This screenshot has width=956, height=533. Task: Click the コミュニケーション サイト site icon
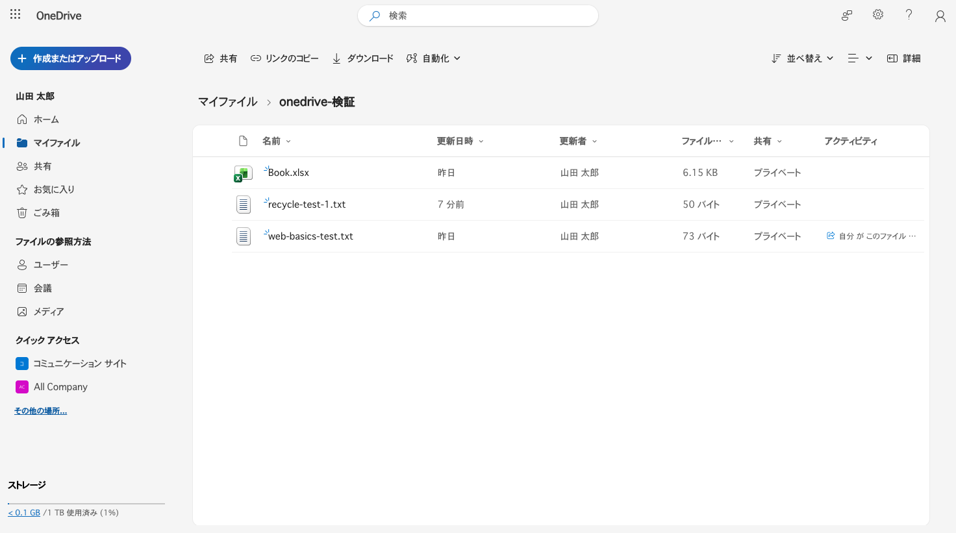tap(22, 364)
